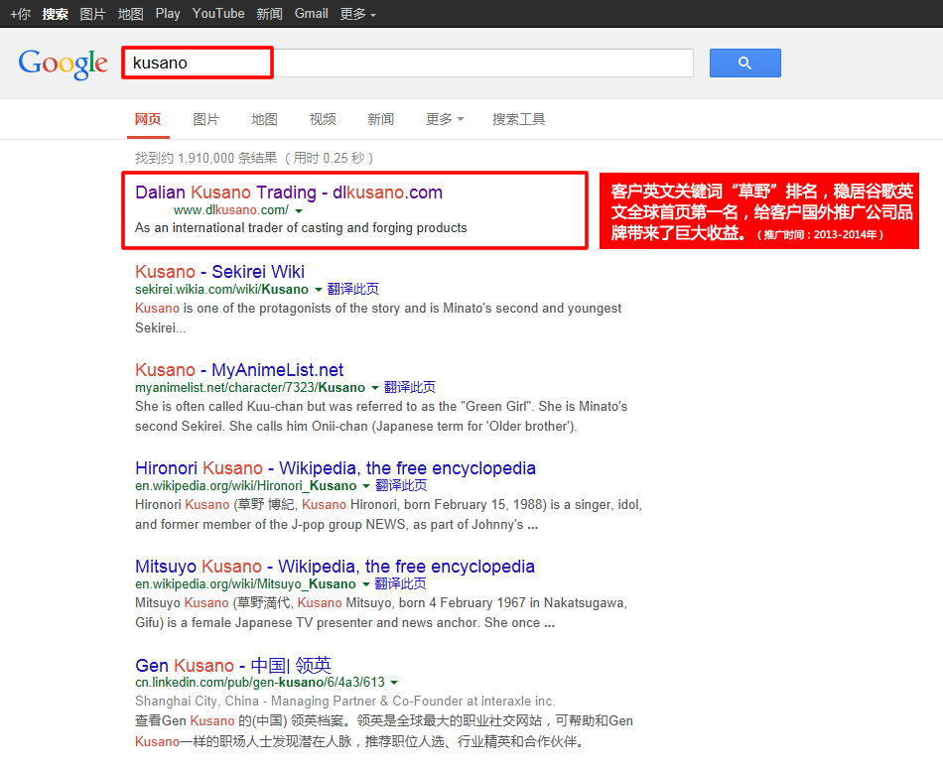Viewport: 943px width, 770px height.
Task: Open Dalian Kusano Trading result link
Action: 289,192
